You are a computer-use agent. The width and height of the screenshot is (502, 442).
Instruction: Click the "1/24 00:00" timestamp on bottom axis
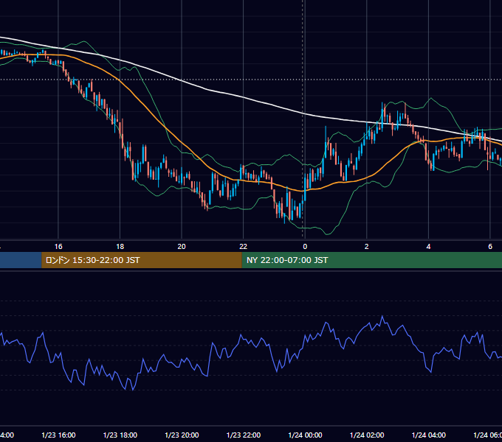(x=305, y=435)
